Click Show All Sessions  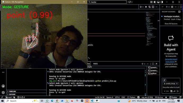pos(171,24)
